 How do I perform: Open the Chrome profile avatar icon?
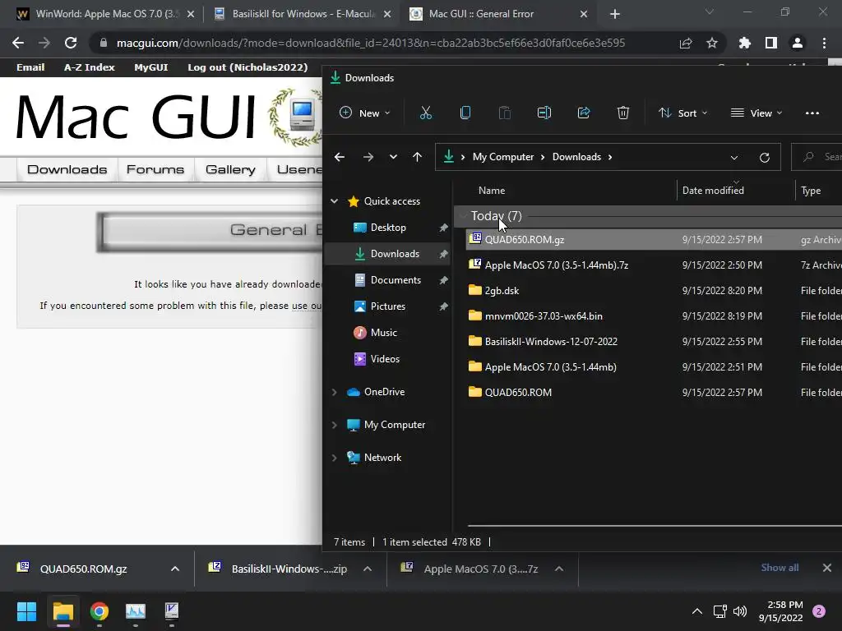tap(798, 43)
